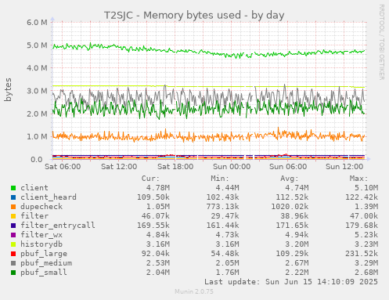
Task: Select the 'pbuf_small' legend label
Action: tap(44, 273)
